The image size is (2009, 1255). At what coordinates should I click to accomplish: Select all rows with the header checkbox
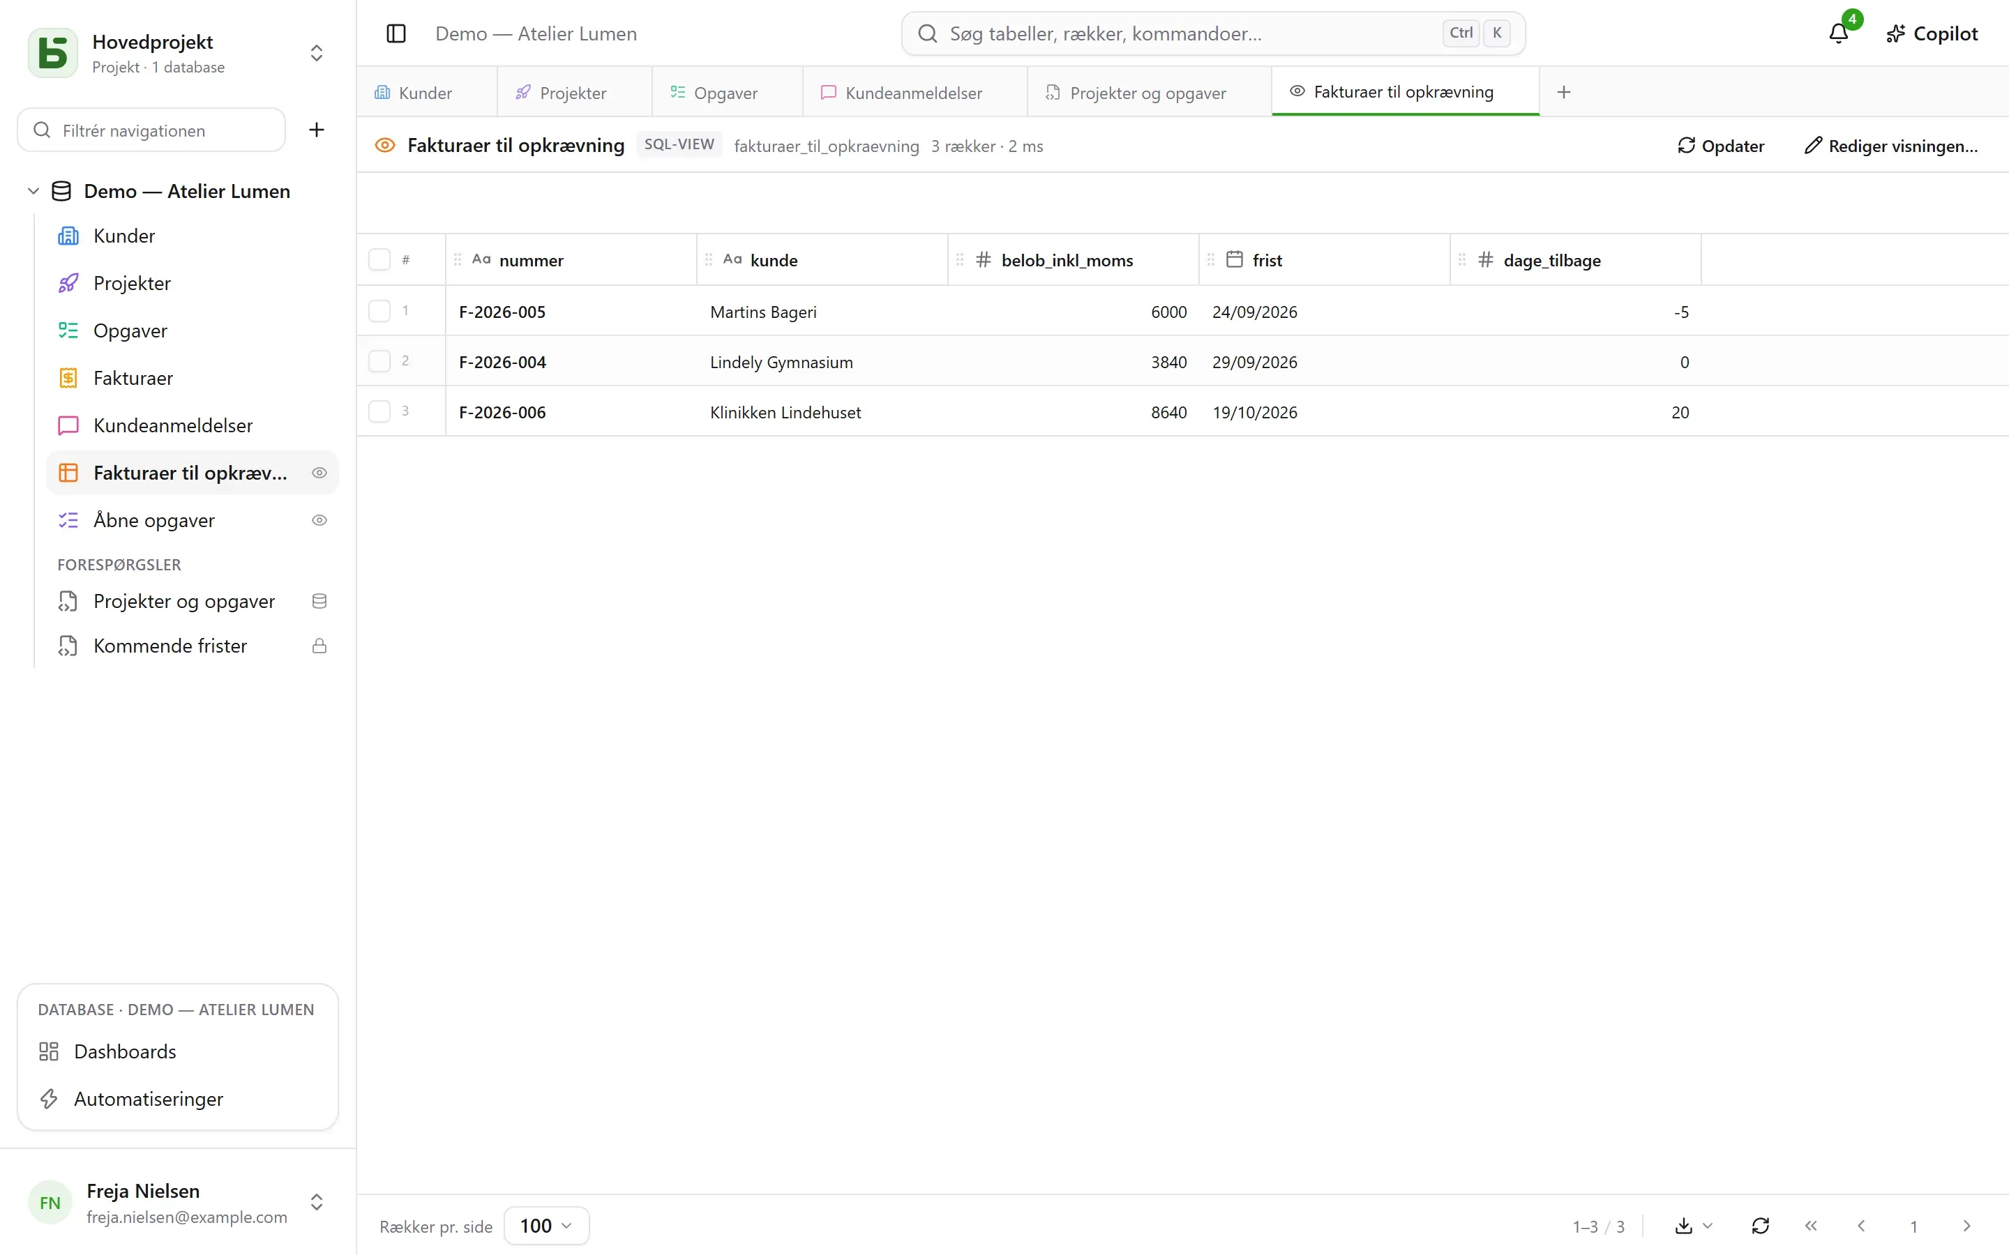click(x=379, y=260)
